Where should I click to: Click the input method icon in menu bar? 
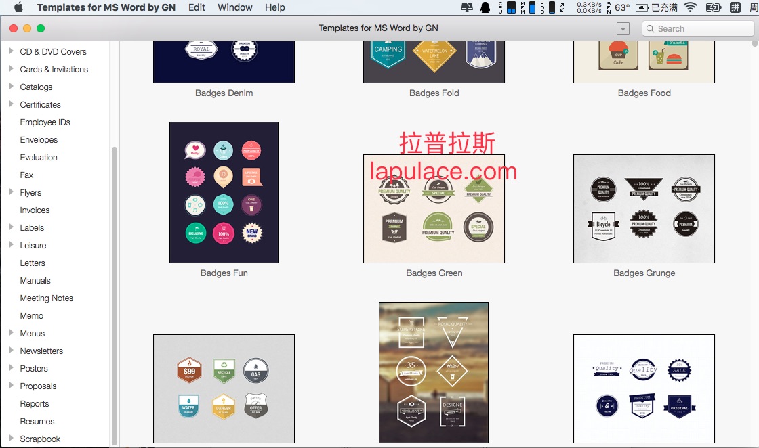point(735,7)
